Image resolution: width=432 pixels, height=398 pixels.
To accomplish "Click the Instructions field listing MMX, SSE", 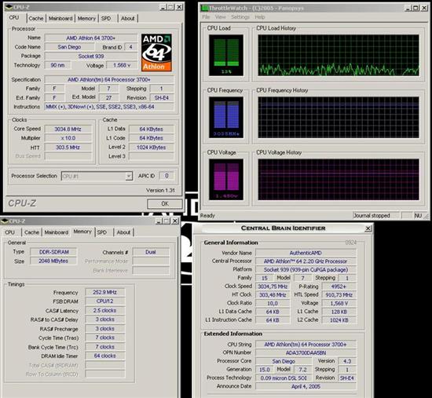I will tap(109, 107).
